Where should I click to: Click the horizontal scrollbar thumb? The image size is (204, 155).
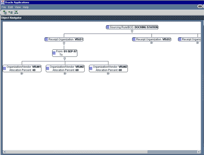click(77, 152)
